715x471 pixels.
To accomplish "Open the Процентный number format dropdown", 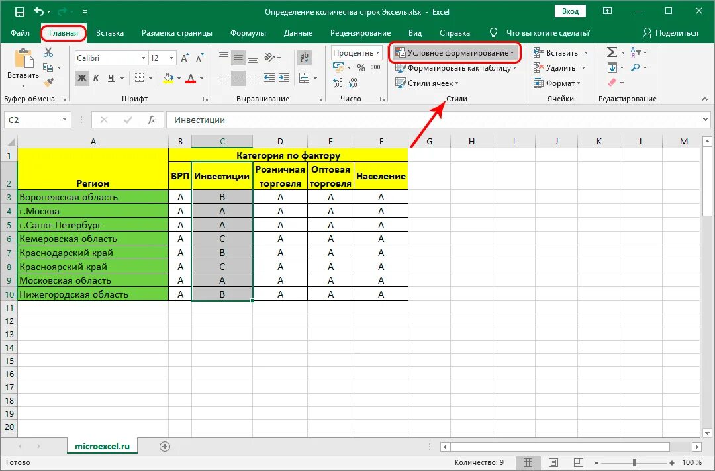I will click(377, 52).
